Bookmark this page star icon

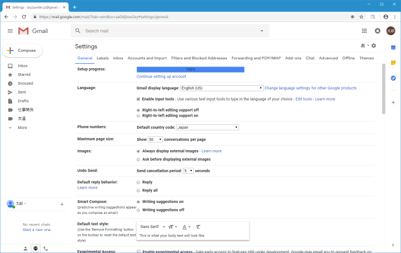point(361,17)
